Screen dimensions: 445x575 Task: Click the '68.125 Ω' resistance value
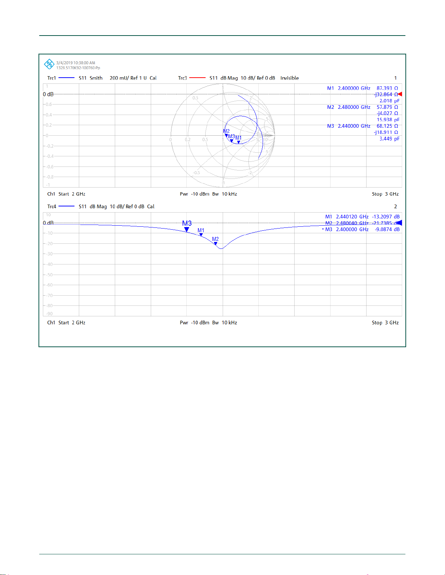pos(387,126)
